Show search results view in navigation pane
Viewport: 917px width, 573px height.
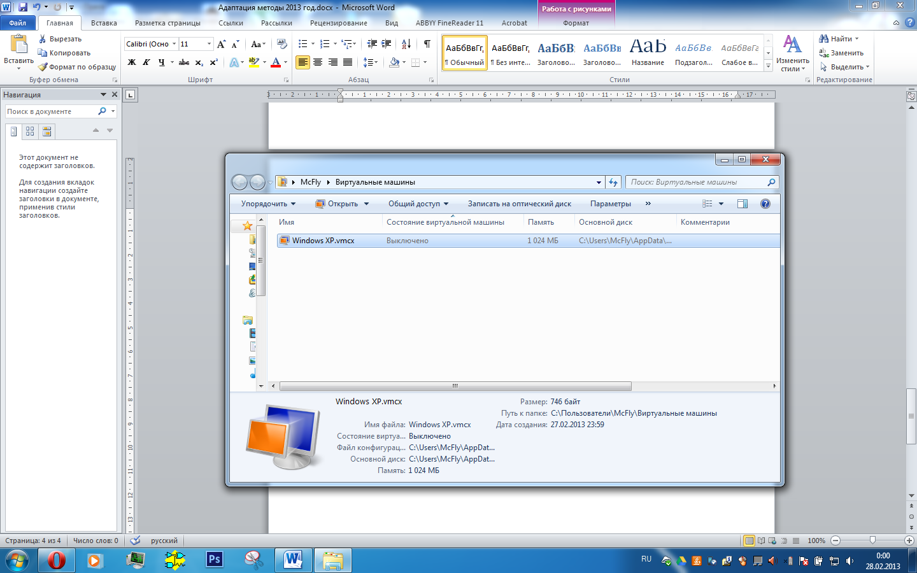click(46, 132)
